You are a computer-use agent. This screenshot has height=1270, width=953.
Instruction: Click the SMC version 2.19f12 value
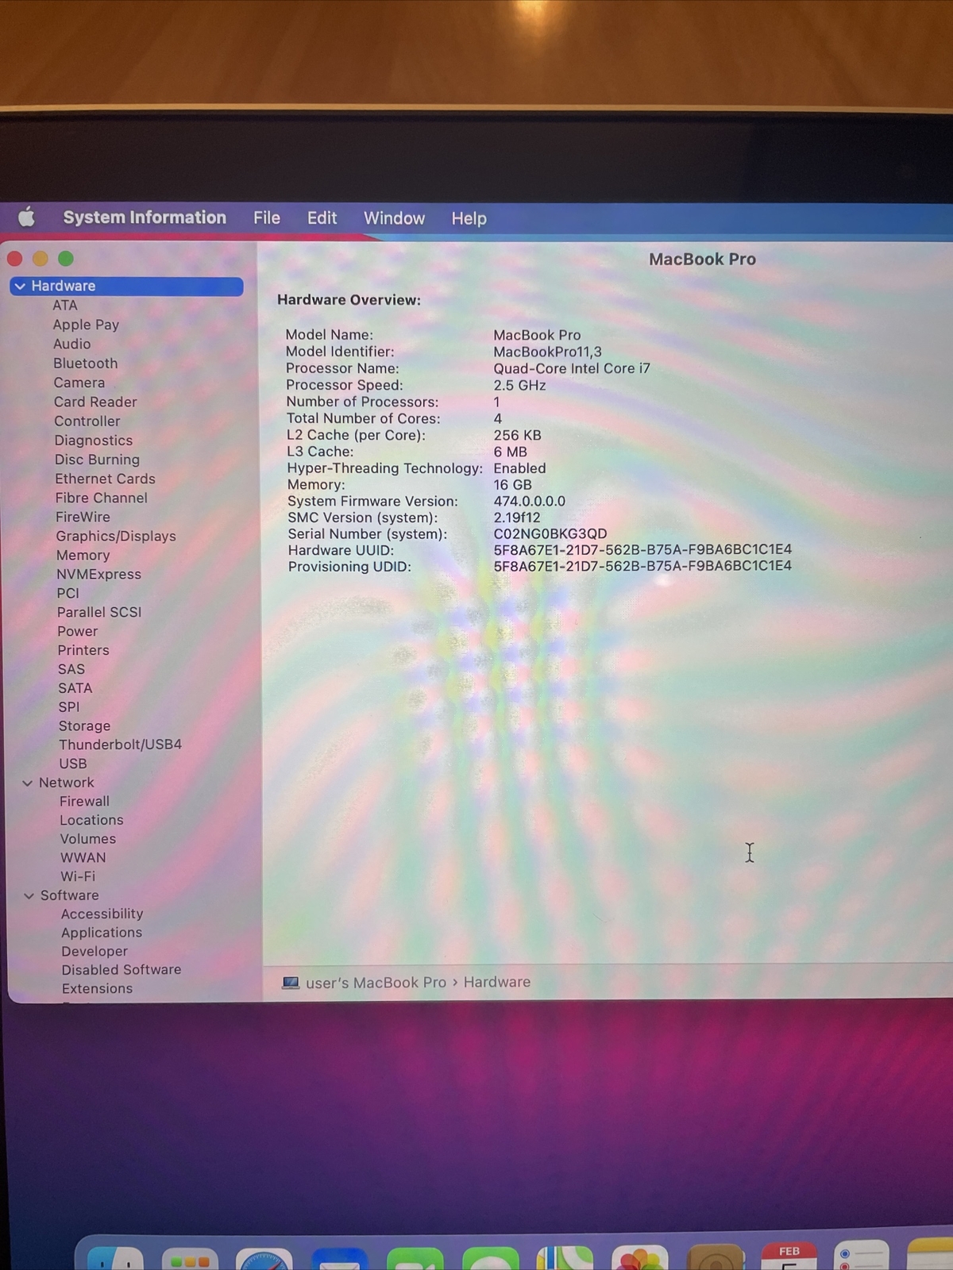pos(516,518)
